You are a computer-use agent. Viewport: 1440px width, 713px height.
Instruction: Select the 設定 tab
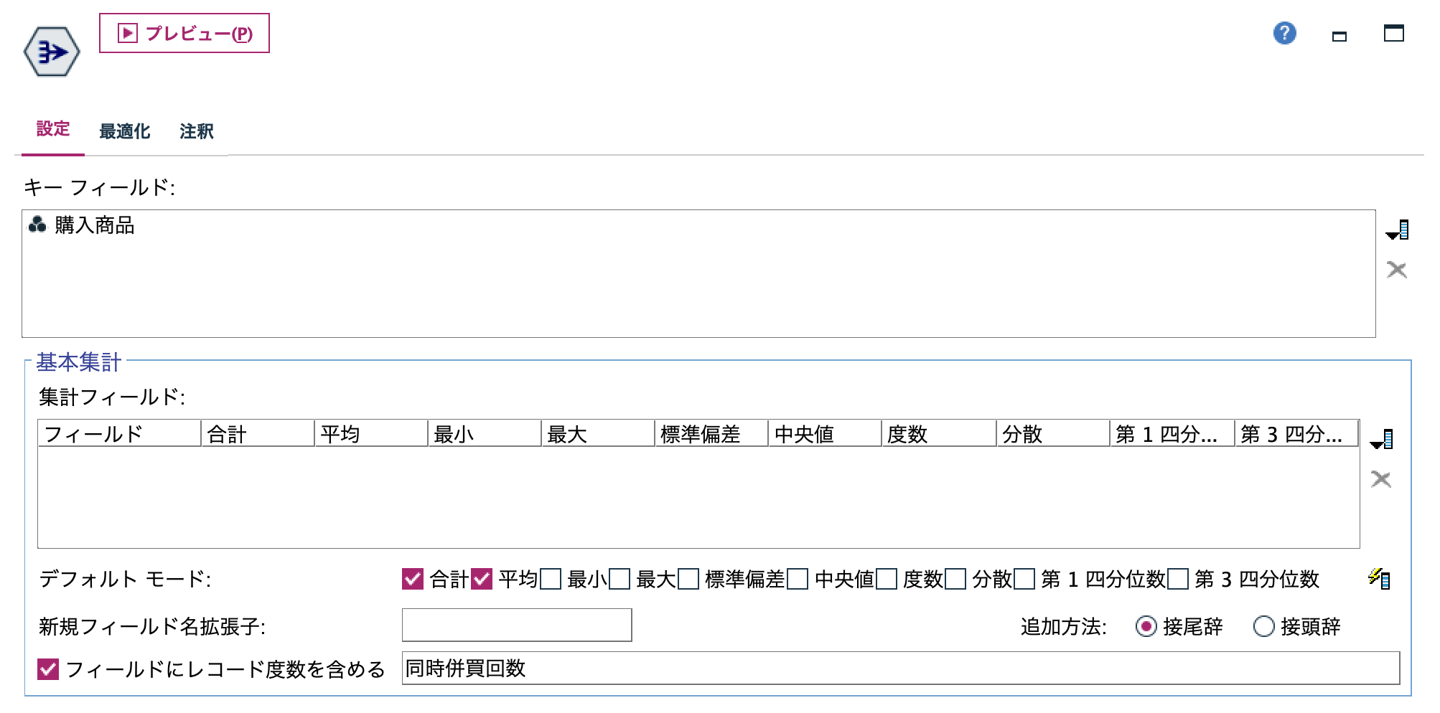pos(52,131)
